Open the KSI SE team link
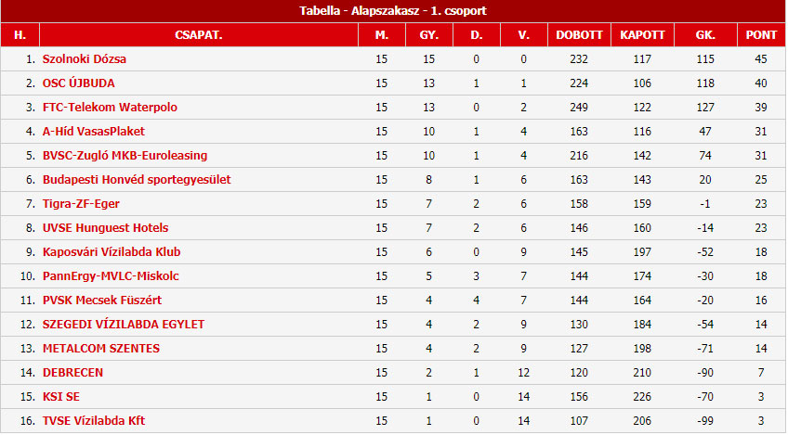 (x=61, y=396)
